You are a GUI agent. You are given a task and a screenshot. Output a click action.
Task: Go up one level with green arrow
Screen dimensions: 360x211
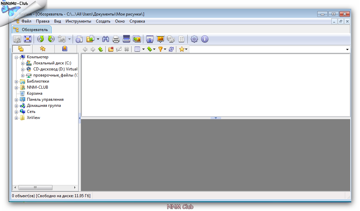[100, 49]
